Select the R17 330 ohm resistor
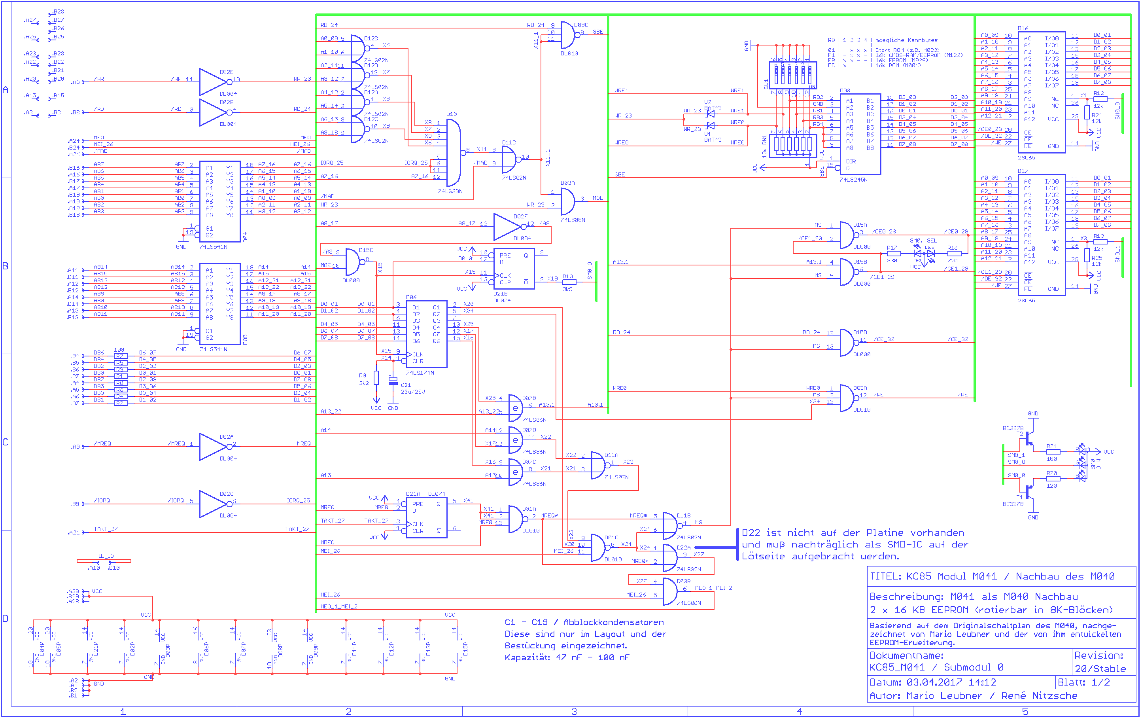The image size is (1140, 718). pos(893,254)
